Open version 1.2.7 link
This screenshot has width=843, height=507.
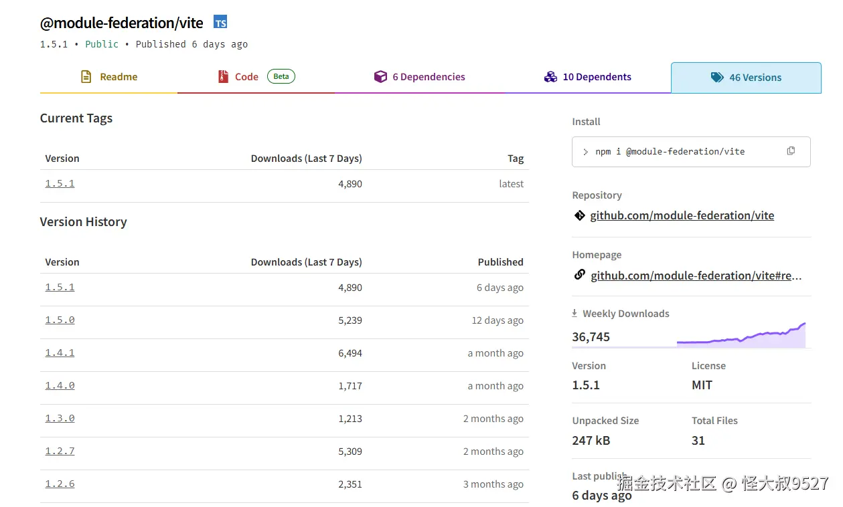(x=60, y=451)
